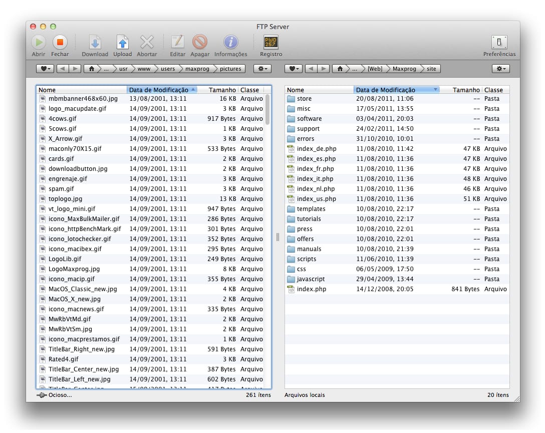This screenshot has height=433, width=545.
Task: Sort right pane by Nome column
Action: tap(319, 90)
